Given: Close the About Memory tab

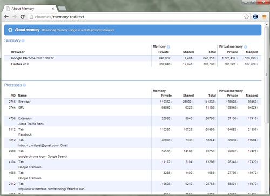Looking at the screenshot, I should coord(53,9).
